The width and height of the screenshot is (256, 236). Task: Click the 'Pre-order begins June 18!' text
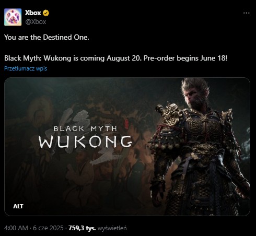(185, 58)
